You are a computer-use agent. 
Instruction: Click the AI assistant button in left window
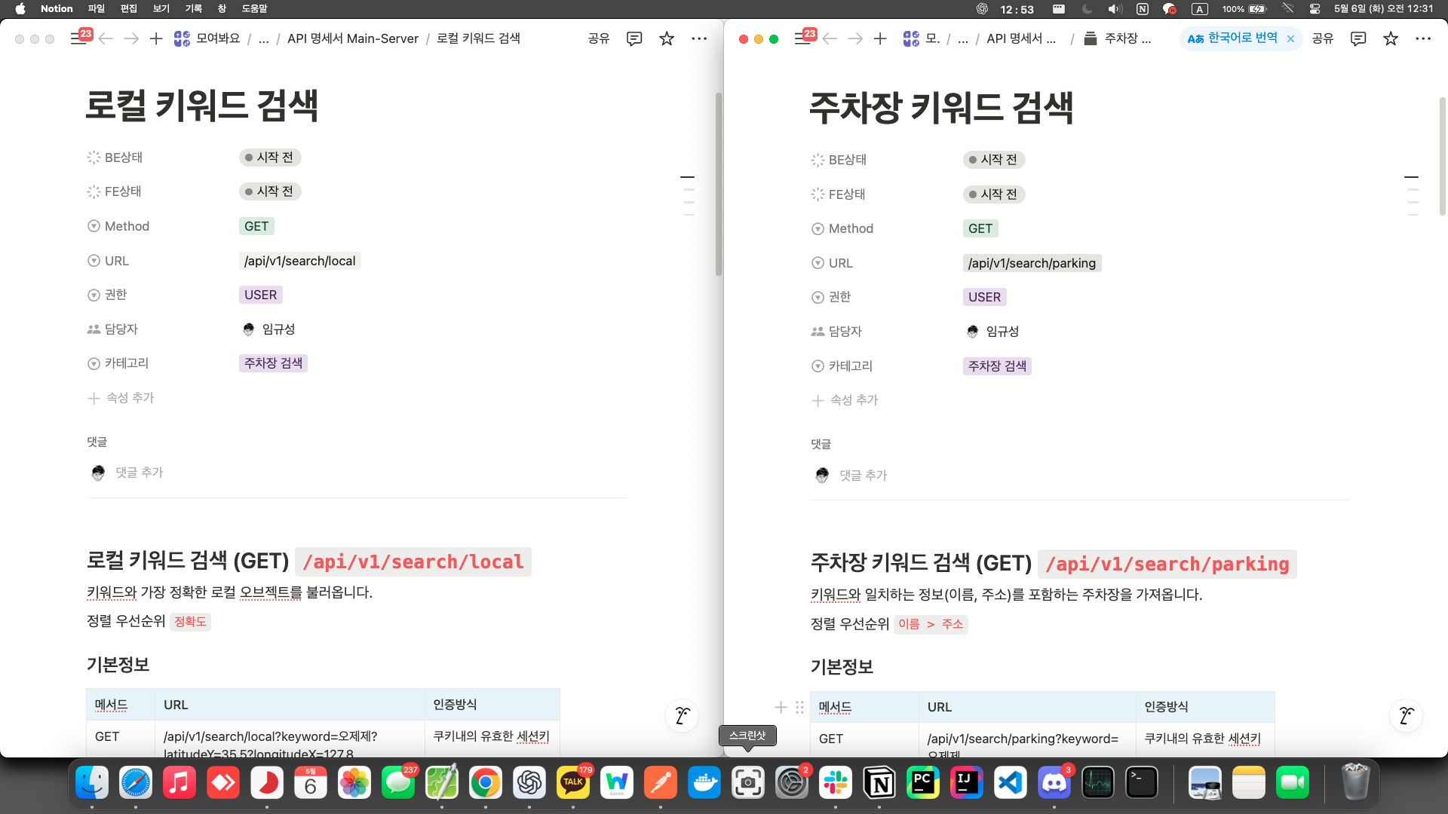tap(682, 715)
